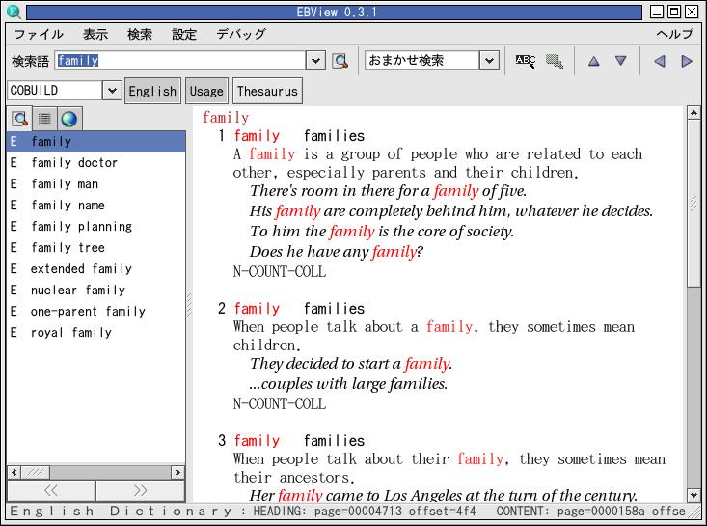Open the ファイル menu
This screenshot has height=526, width=707.
point(39,34)
